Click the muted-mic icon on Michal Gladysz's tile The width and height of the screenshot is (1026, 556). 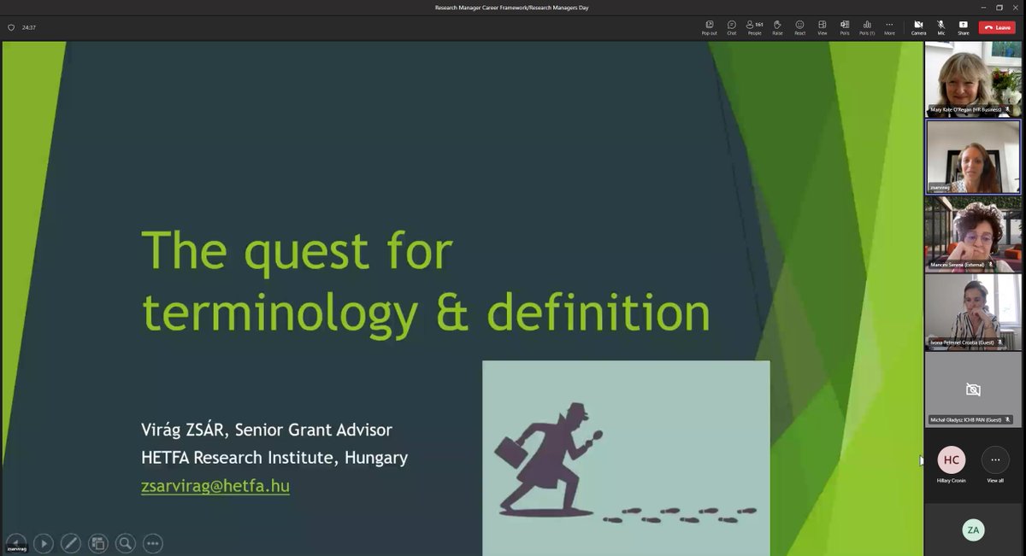coord(1008,420)
